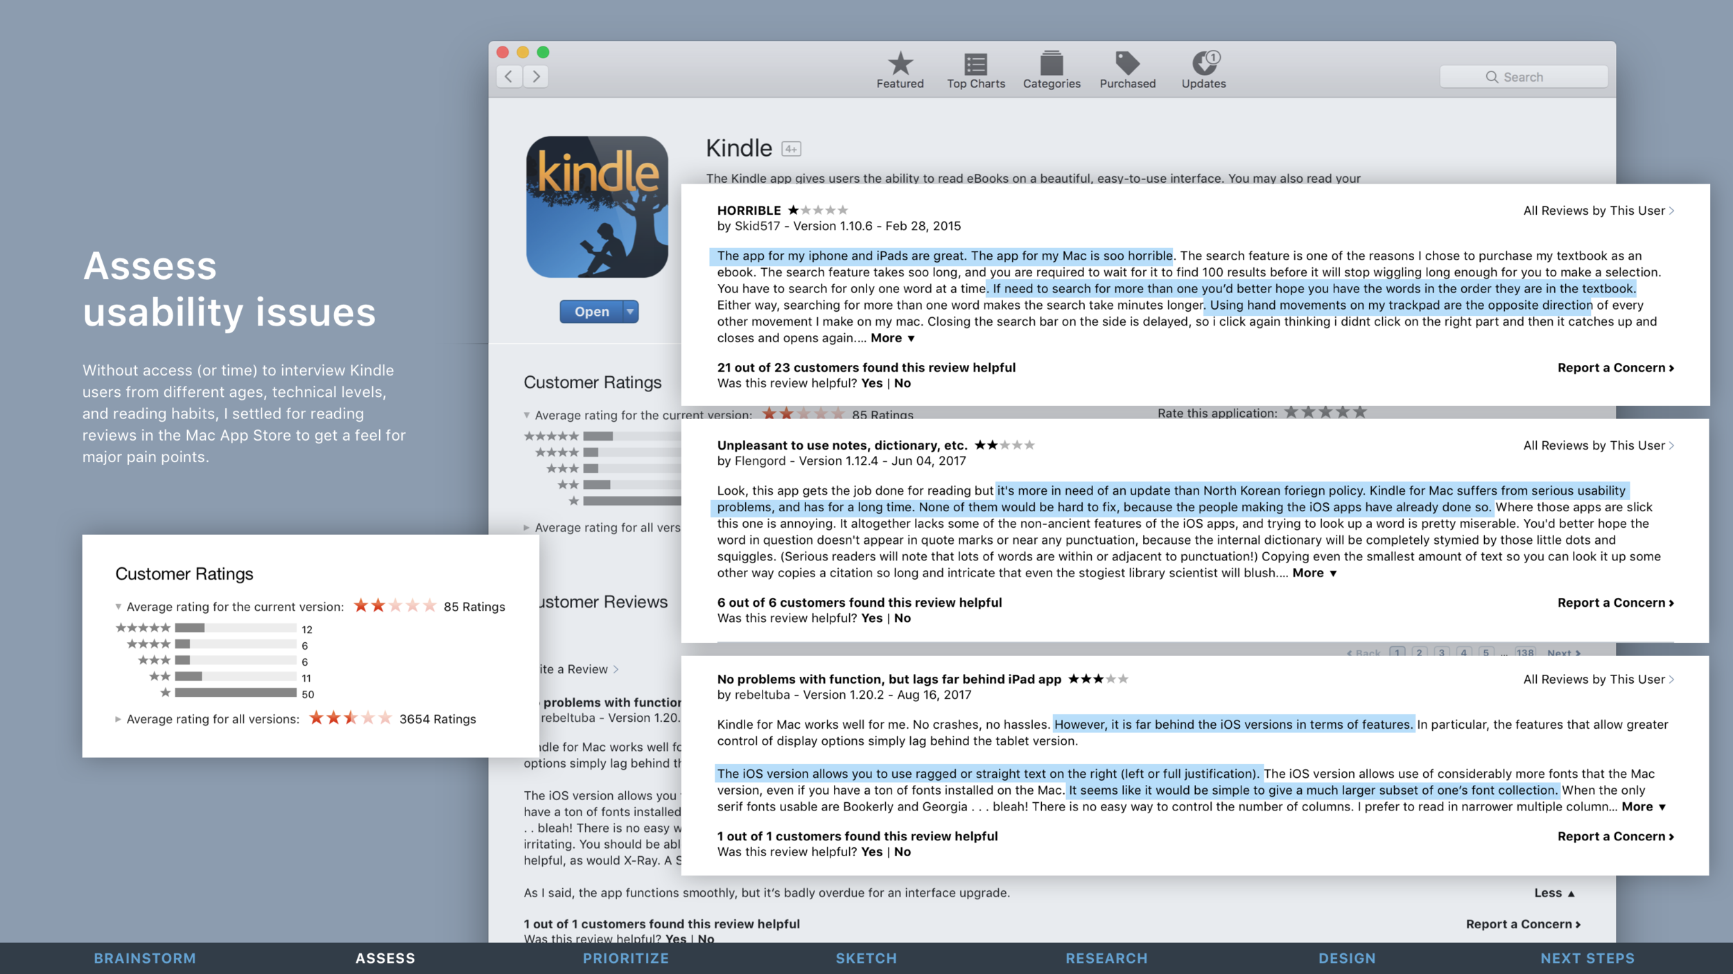Viewport: 1733px width, 974px height.
Task: Open the Top Charts list icon
Action: (975, 64)
